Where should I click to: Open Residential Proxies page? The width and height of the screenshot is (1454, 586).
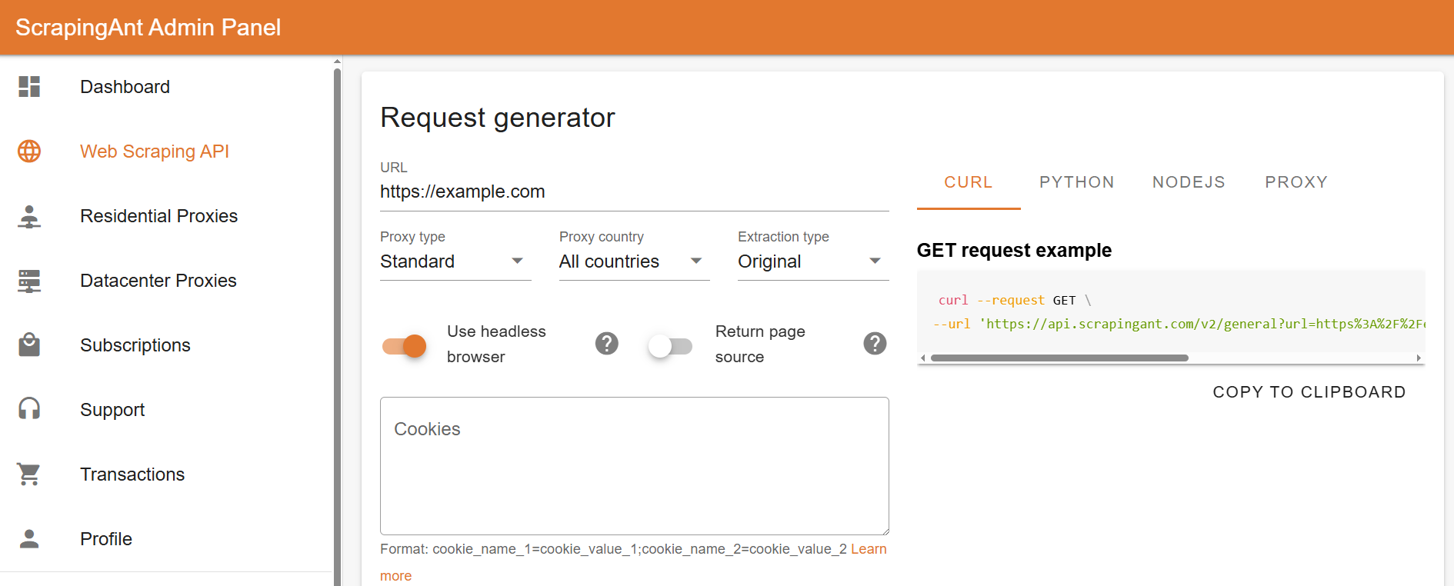158,216
